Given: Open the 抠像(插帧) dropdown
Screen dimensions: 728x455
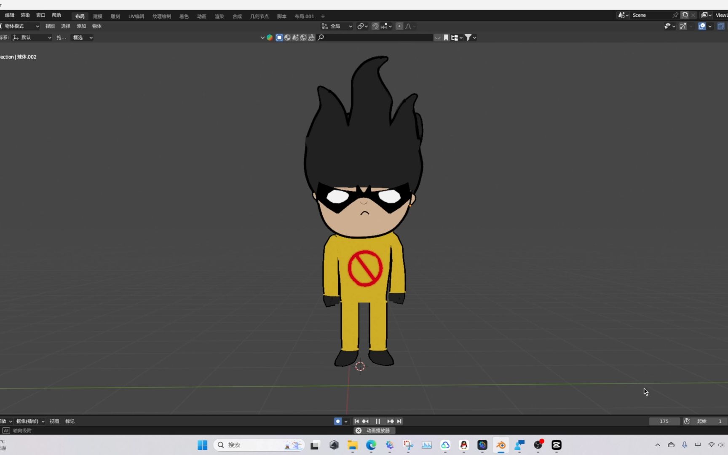Looking at the screenshot, I should 30,421.
